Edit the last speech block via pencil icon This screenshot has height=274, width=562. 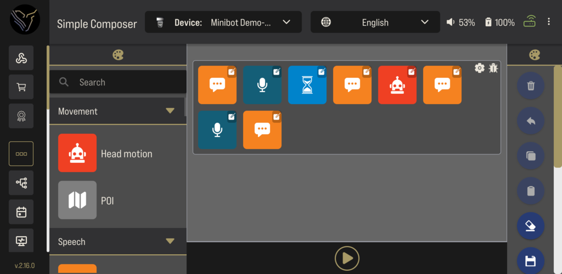[277, 117]
